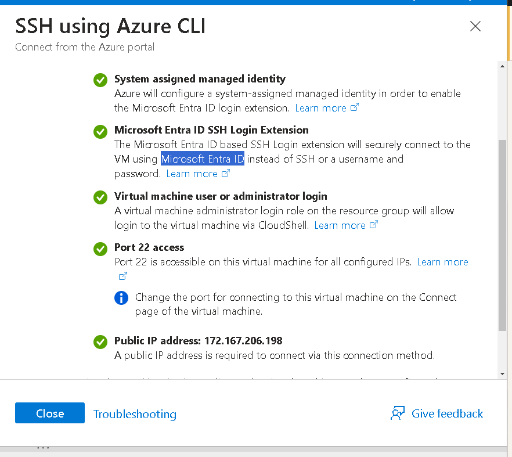The width and height of the screenshot is (512, 457).
Task: Click external link icon under Port 22 text
Action: point(123,276)
